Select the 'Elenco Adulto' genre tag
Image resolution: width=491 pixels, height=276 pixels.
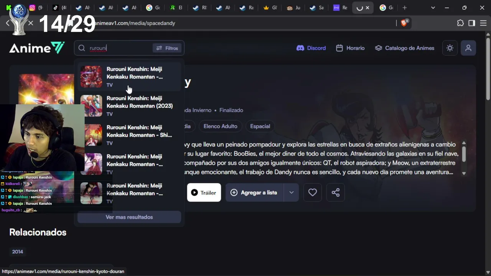click(221, 126)
